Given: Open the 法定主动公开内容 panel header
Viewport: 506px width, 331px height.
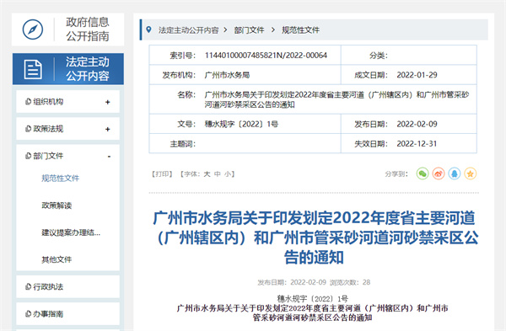Looking at the screenshot, I should [68, 69].
